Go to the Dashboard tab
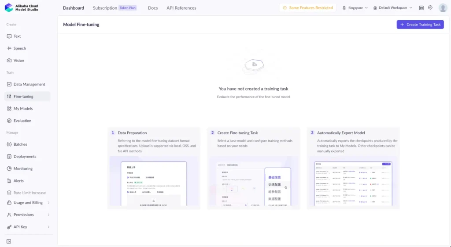Viewport: 451px width, 247px height. 74,8
